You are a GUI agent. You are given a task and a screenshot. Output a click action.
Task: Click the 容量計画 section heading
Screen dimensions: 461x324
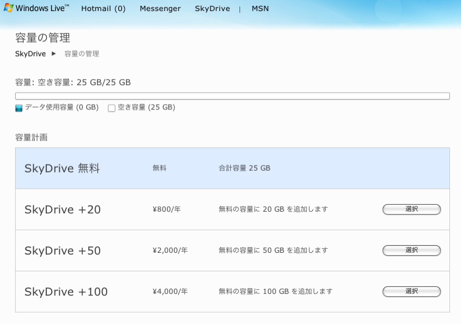(31, 137)
